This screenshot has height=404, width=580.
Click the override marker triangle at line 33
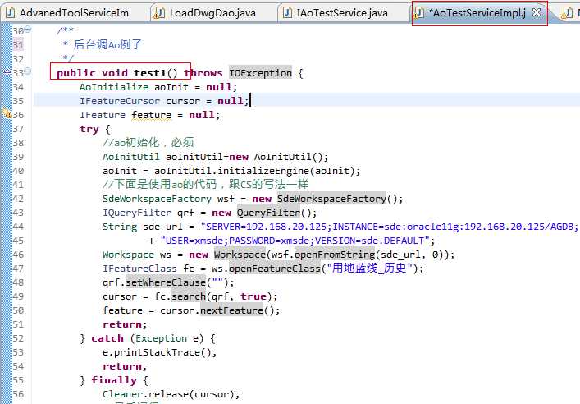pos(7,71)
